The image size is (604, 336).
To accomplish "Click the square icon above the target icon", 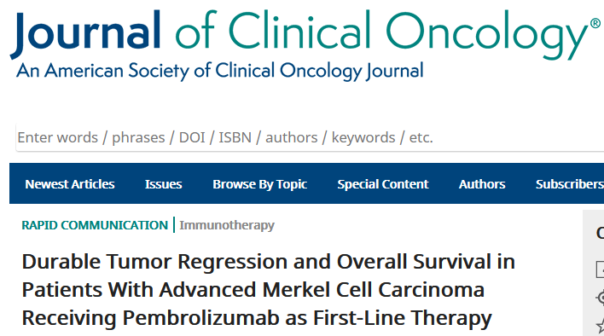I will [600, 269].
